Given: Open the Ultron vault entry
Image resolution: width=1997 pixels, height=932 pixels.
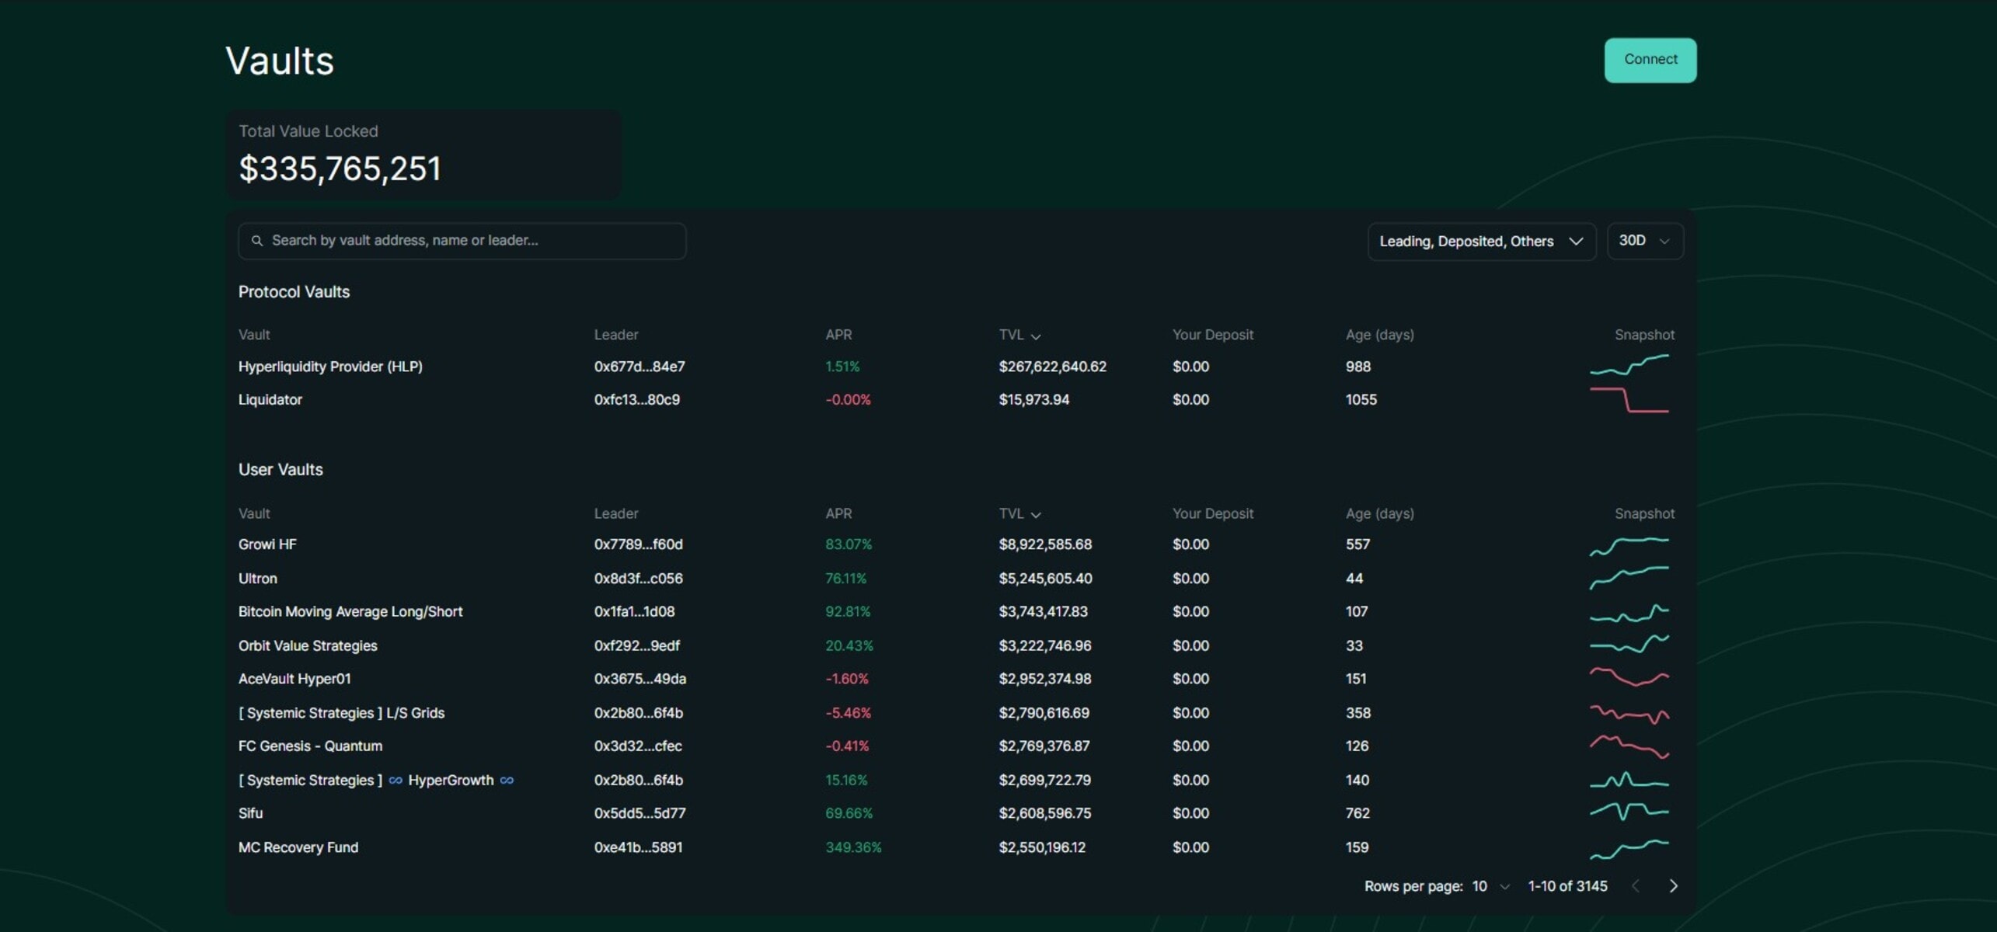Looking at the screenshot, I should click(x=257, y=578).
